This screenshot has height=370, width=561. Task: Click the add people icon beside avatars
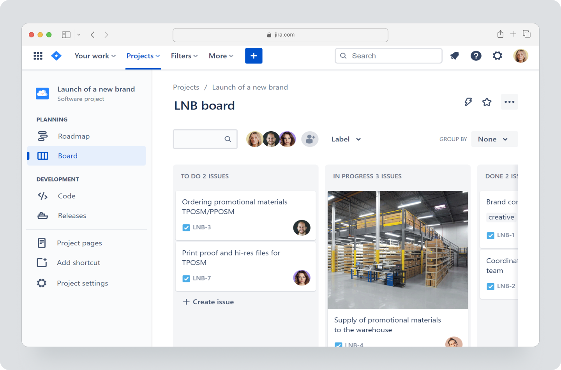click(x=310, y=139)
